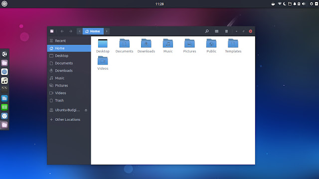The width and height of the screenshot is (319, 179).
Task: Launch the dark terminal-like dock icon
Action: (x=4, y=89)
